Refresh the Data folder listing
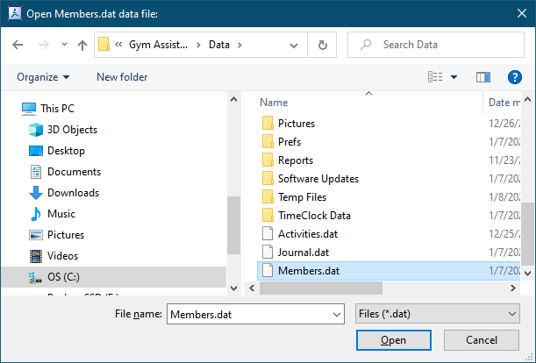 tap(323, 45)
